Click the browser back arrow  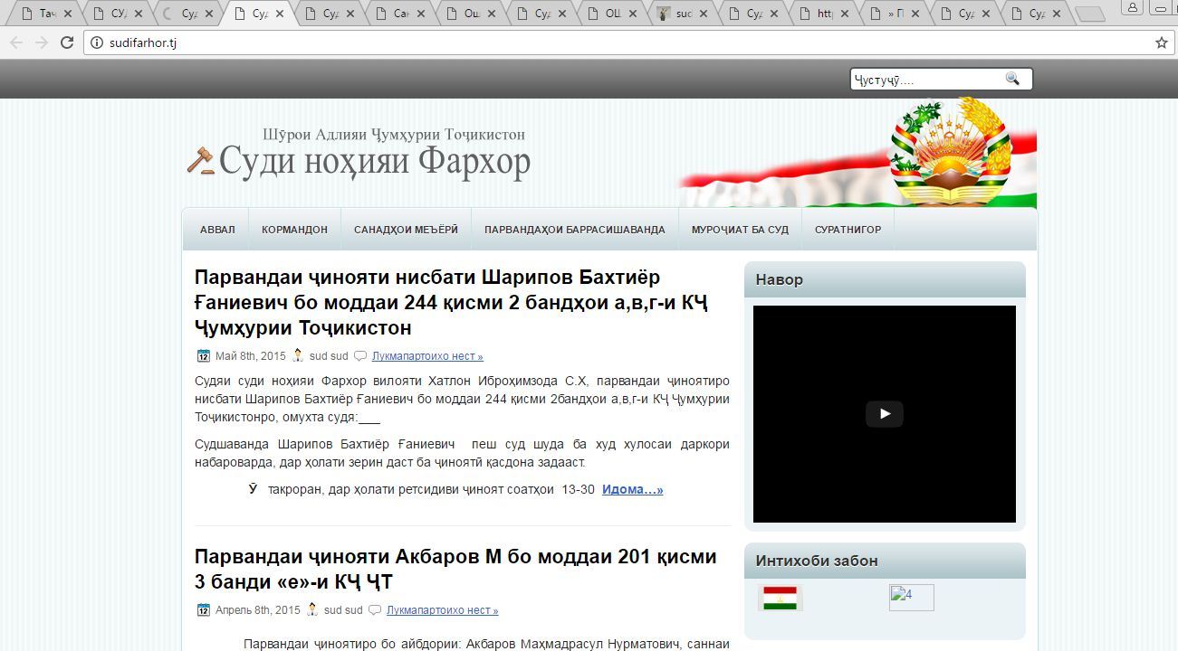(x=17, y=42)
